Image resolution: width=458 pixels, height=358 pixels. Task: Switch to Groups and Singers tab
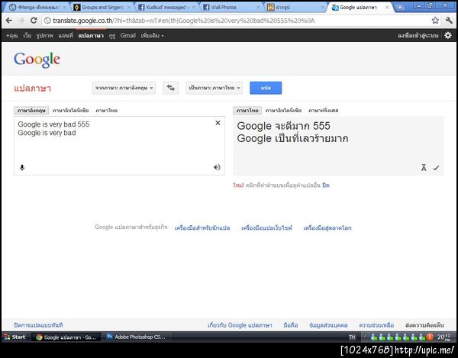coord(102,8)
